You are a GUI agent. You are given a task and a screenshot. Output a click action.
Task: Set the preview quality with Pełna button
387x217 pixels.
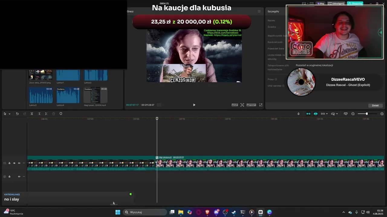(235, 105)
